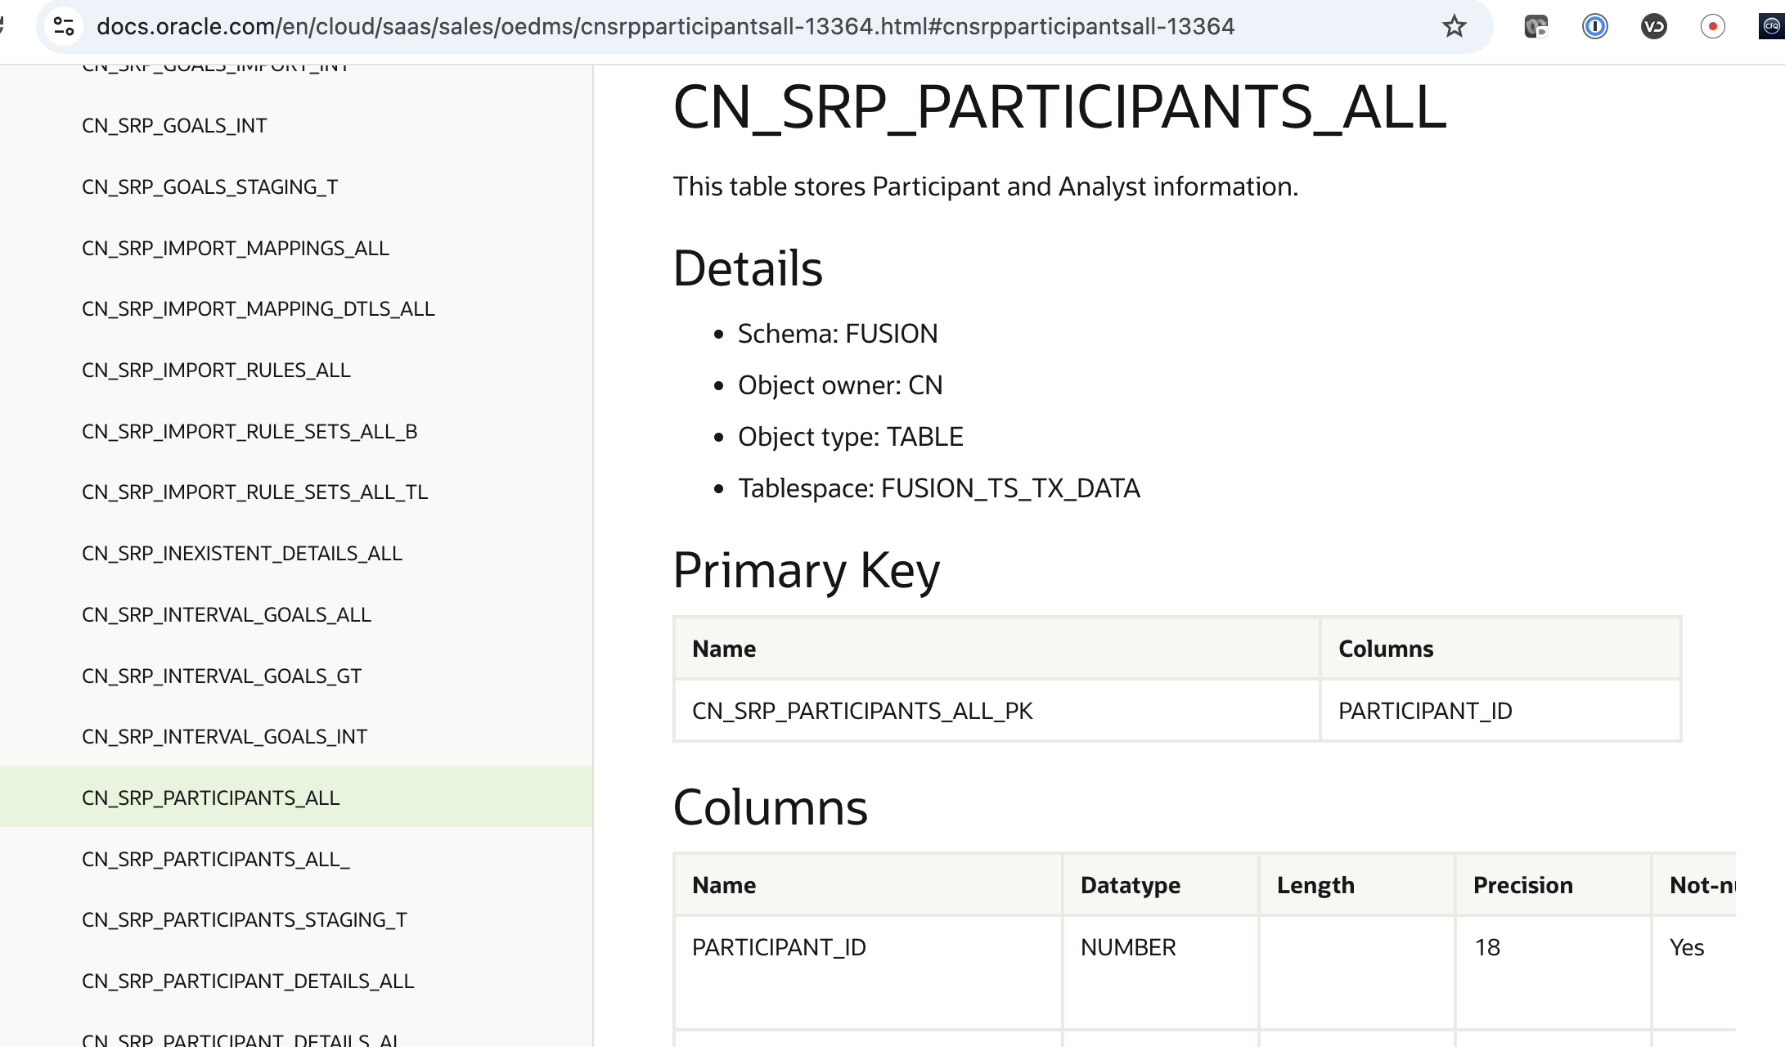
Task: Select CN_SRP_IMPORT_RULE_SETS_ALL_B table
Action: click(x=250, y=431)
